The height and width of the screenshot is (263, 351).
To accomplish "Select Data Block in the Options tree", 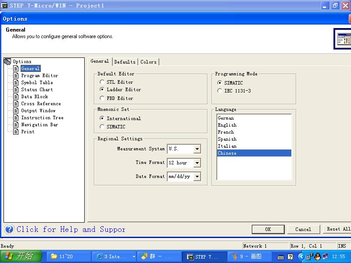I will 35,96.
